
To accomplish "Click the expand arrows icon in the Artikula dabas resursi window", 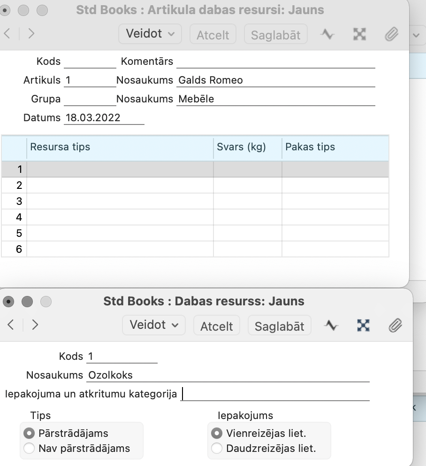I will (359, 35).
